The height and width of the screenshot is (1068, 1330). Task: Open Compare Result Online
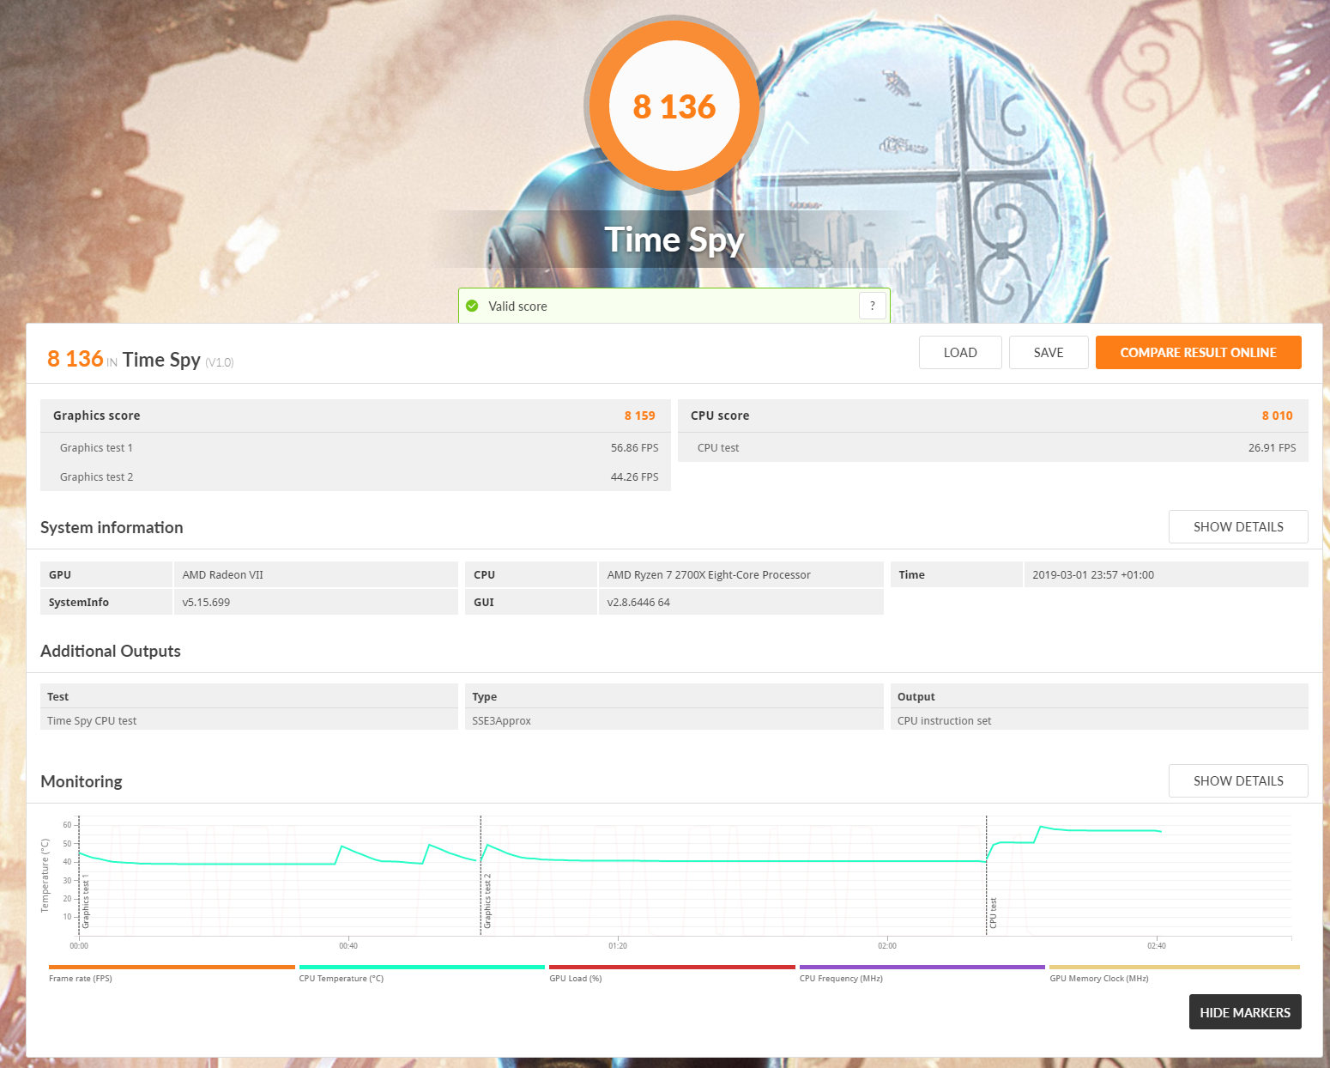[x=1199, y=353]
